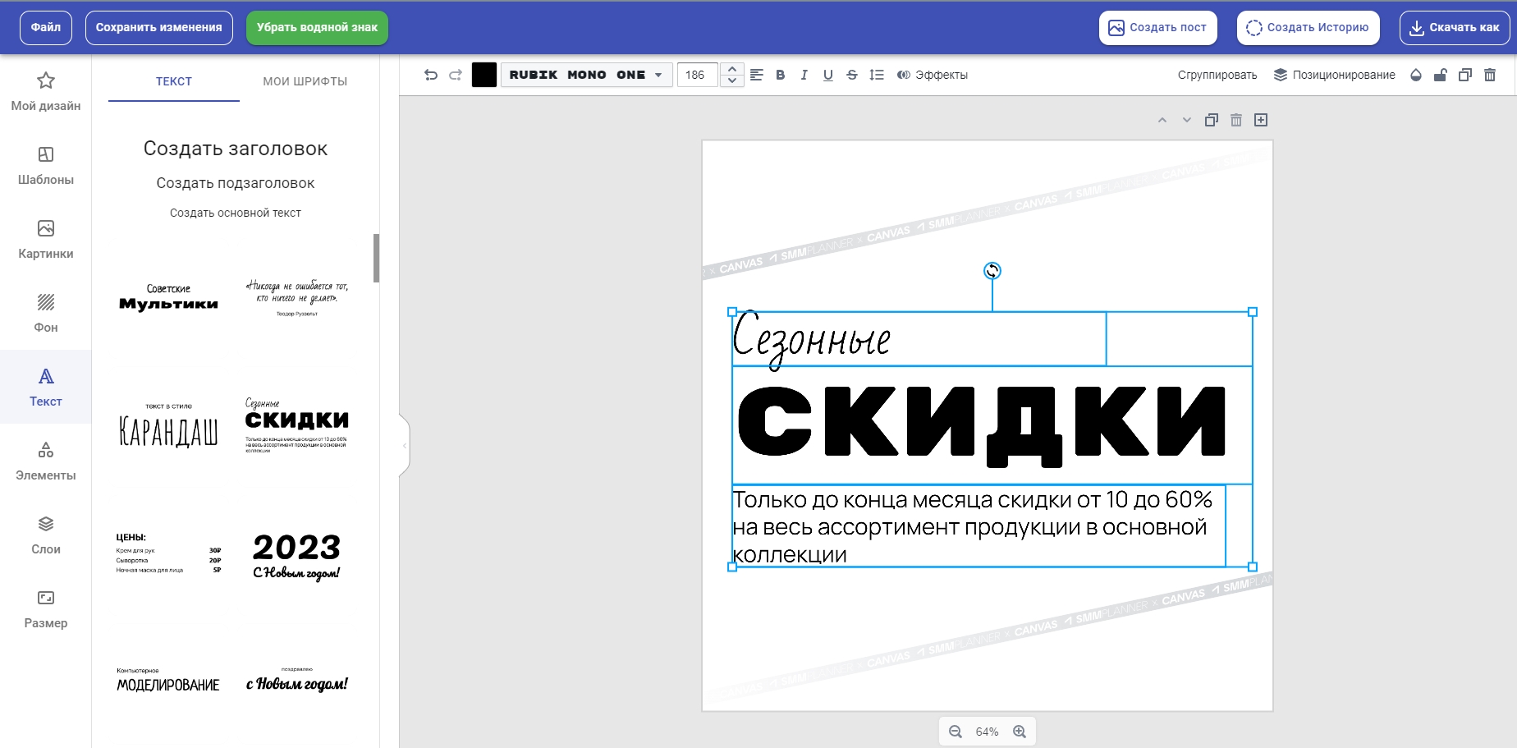This screenshot has height=748, width=1517.
Task: Open the Rubik Mono One font dropdown
Action: pos(585,75)
